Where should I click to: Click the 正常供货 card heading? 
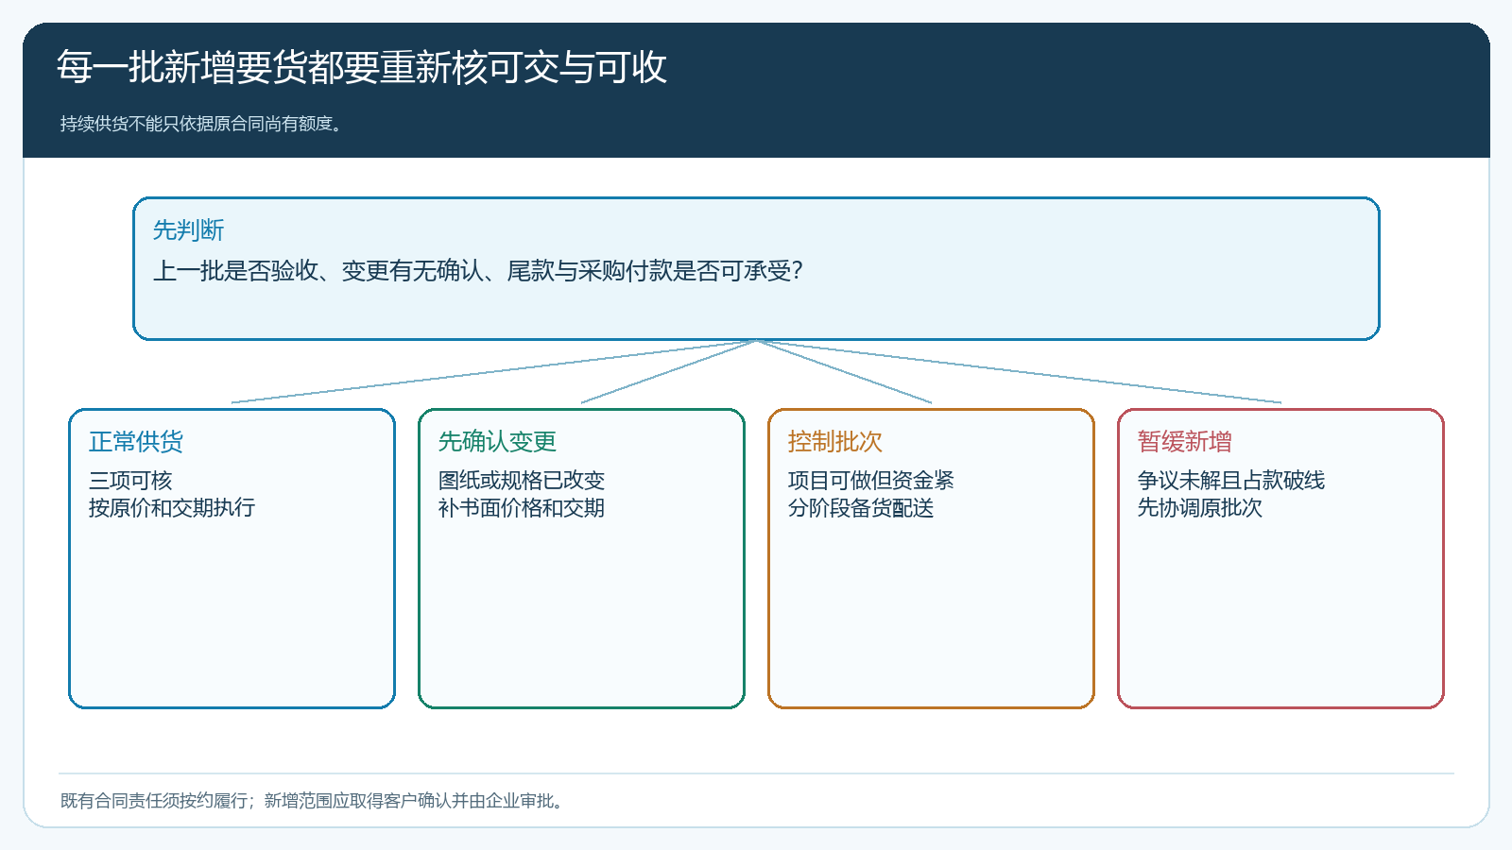[136, 442]
